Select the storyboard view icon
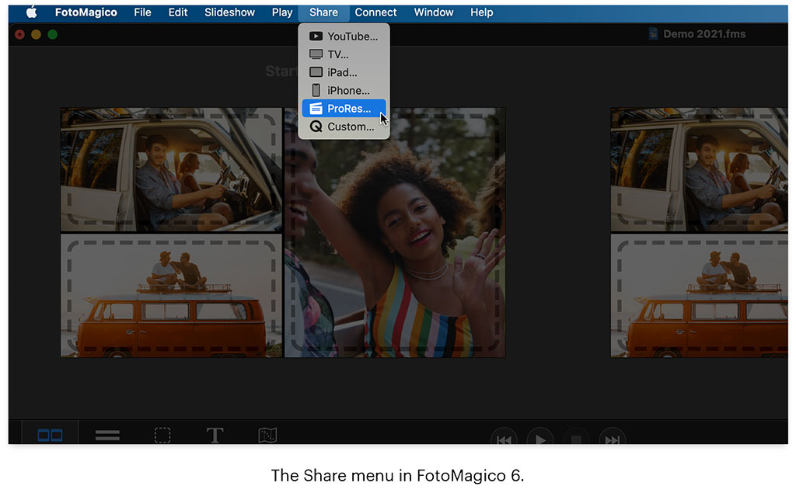796x493 pixels. pos(51,436)
